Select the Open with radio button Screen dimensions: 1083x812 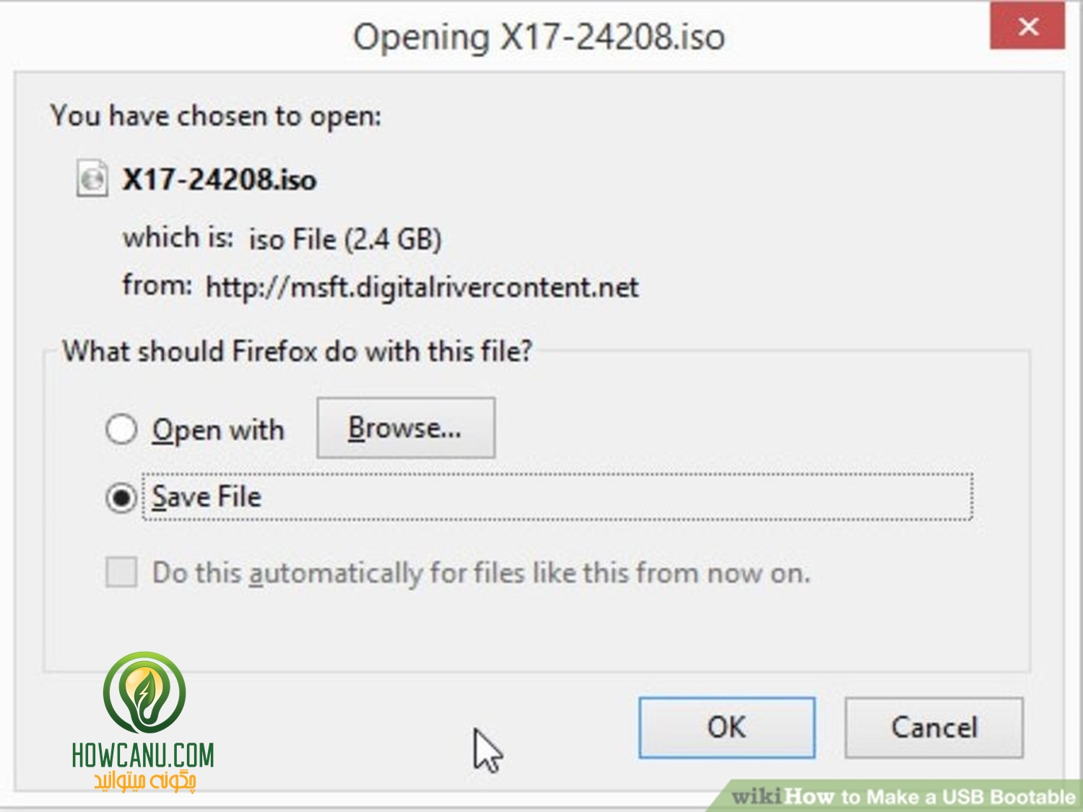(121, 429)
